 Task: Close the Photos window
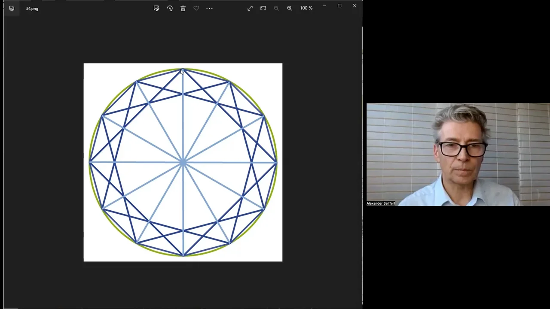354,6
